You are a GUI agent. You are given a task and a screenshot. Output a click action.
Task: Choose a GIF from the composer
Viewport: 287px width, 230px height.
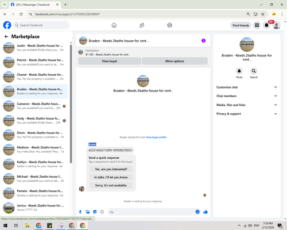click(102, 212)
